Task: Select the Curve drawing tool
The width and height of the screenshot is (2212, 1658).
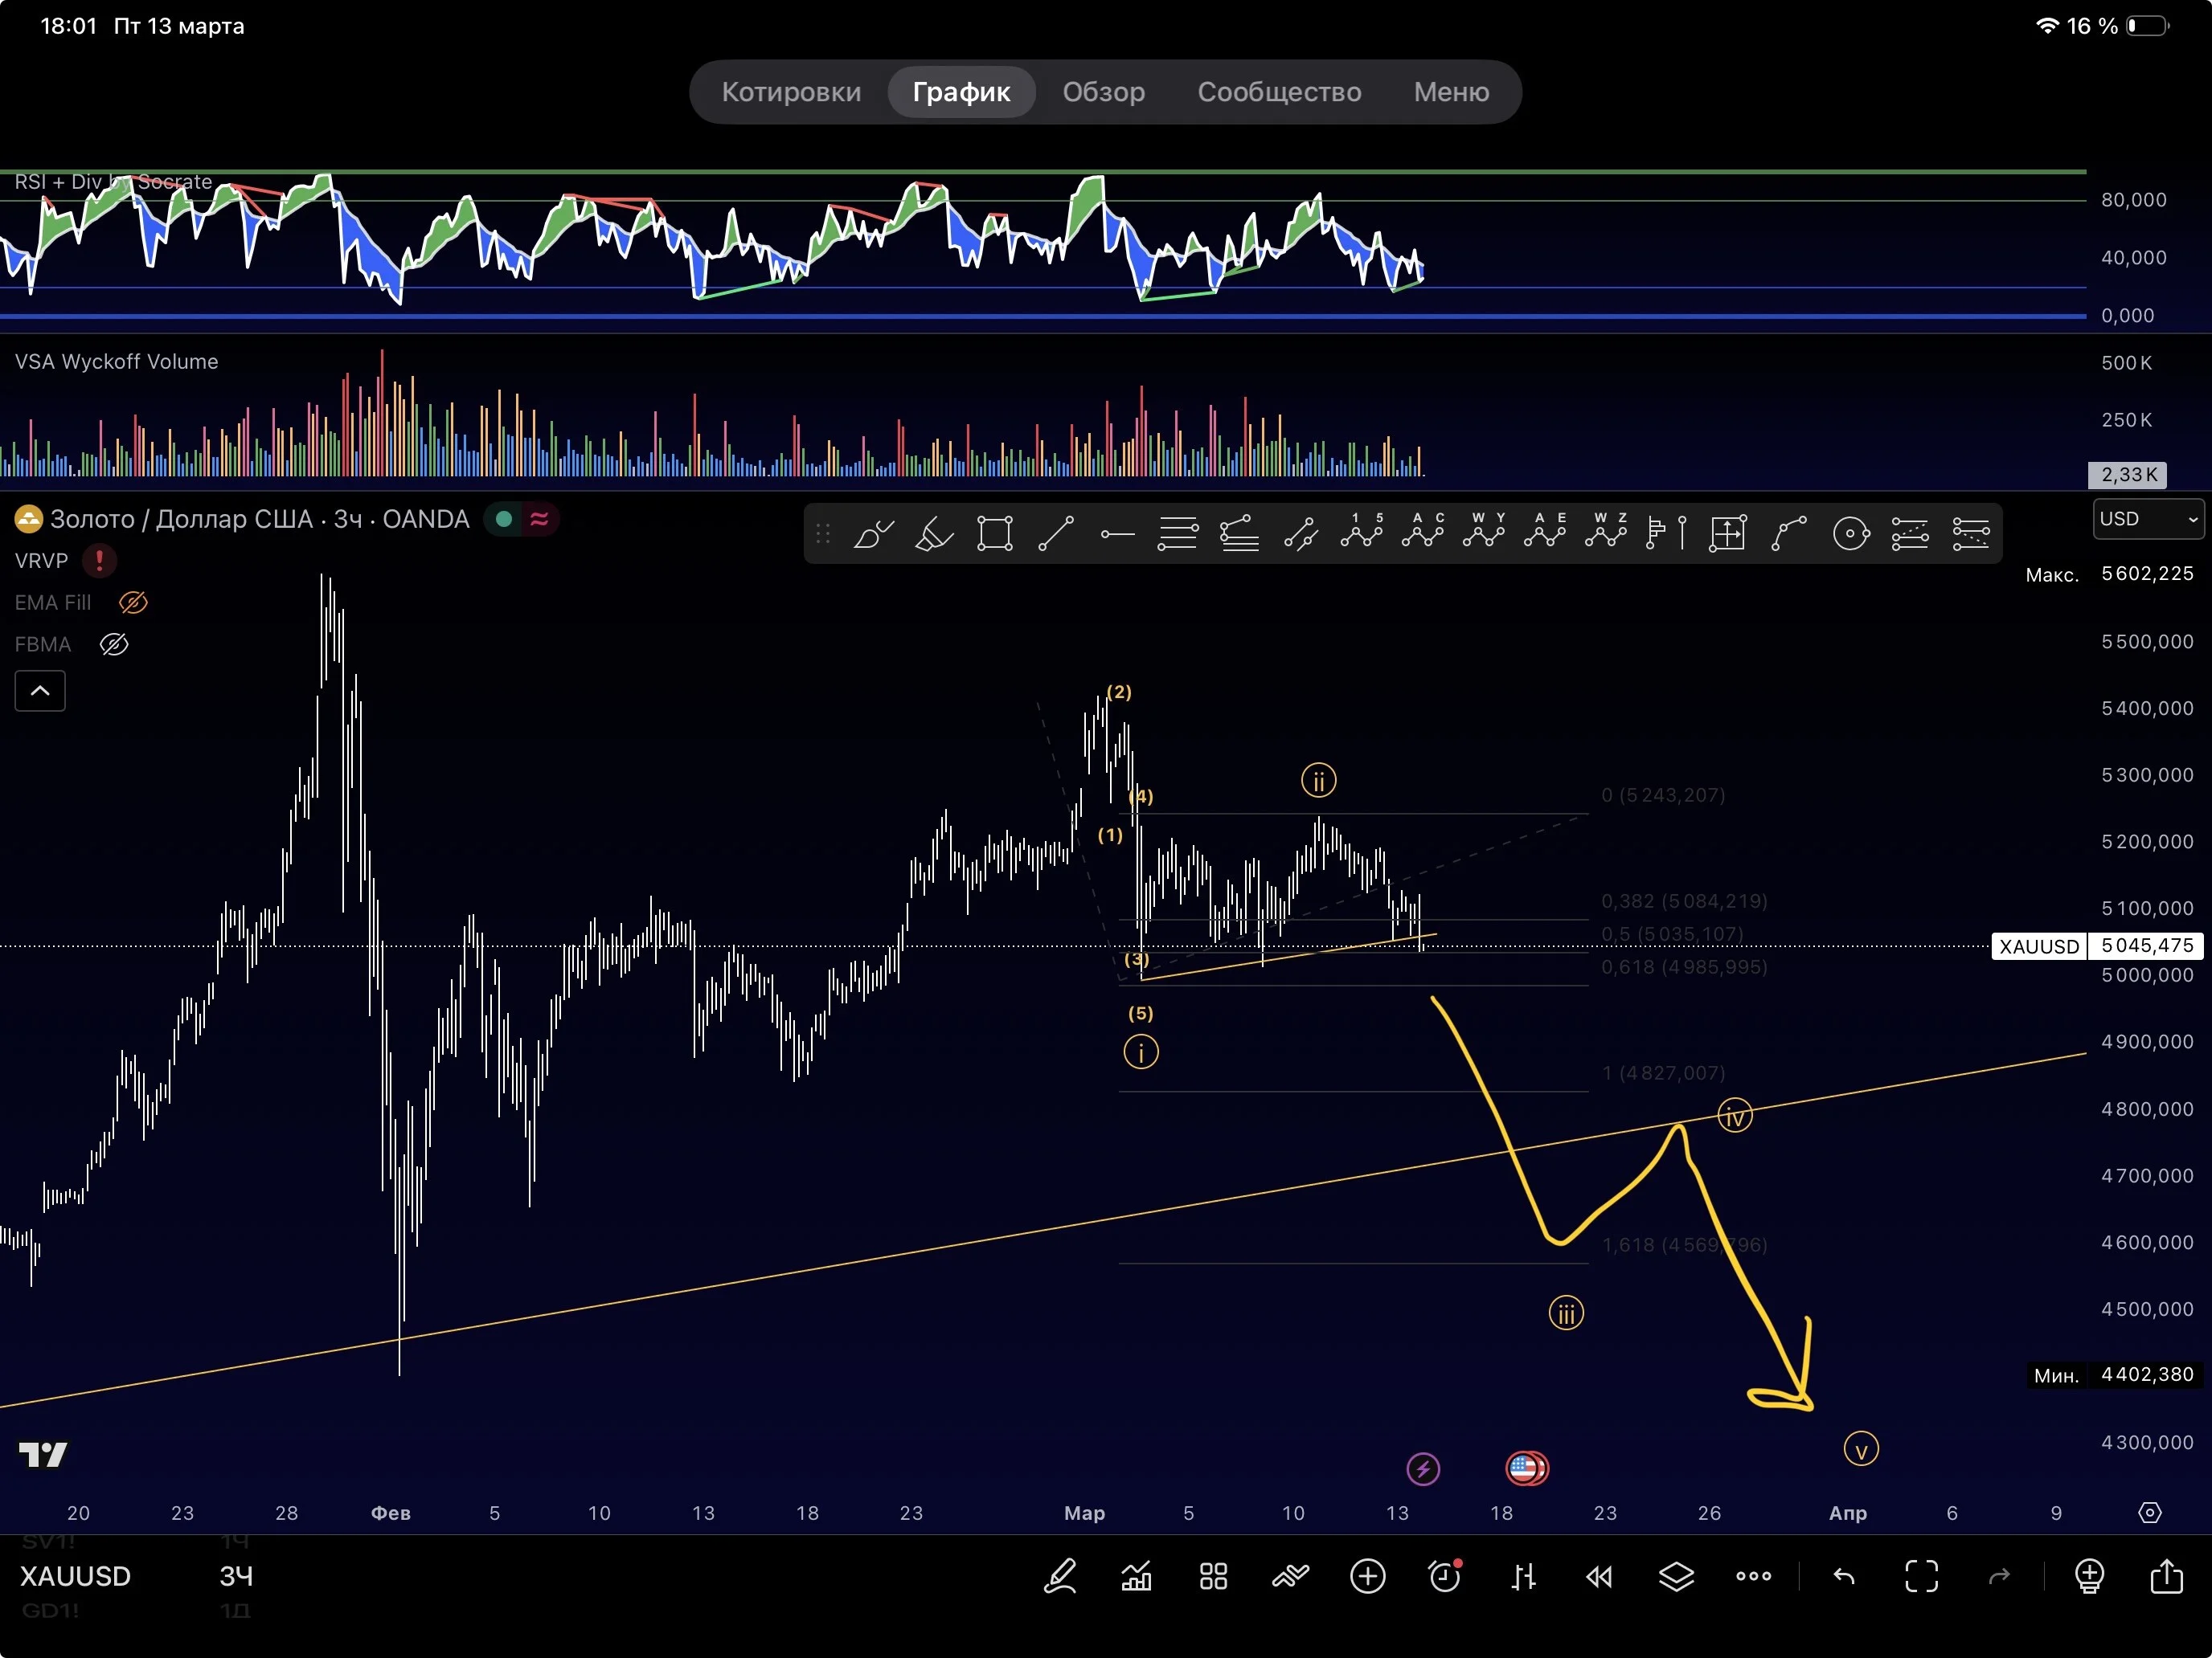Action: coord(1789,533)
